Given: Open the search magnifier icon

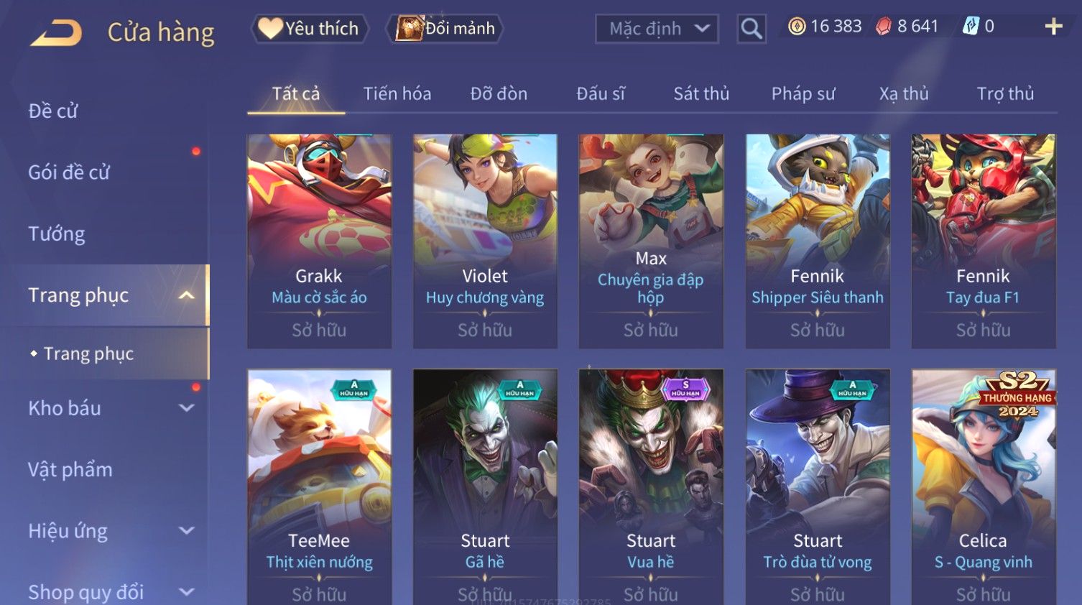Looking at the screenshot, I should [x=752, y=29].
